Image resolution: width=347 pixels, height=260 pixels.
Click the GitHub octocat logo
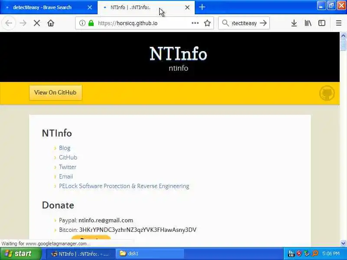327,93
